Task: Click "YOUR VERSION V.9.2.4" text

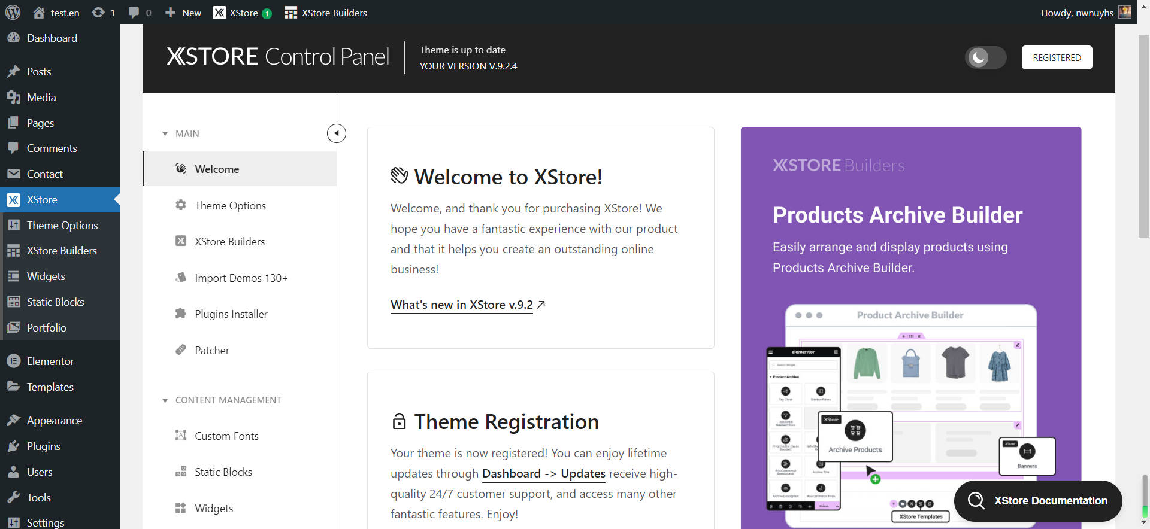Action: point(468,66)
